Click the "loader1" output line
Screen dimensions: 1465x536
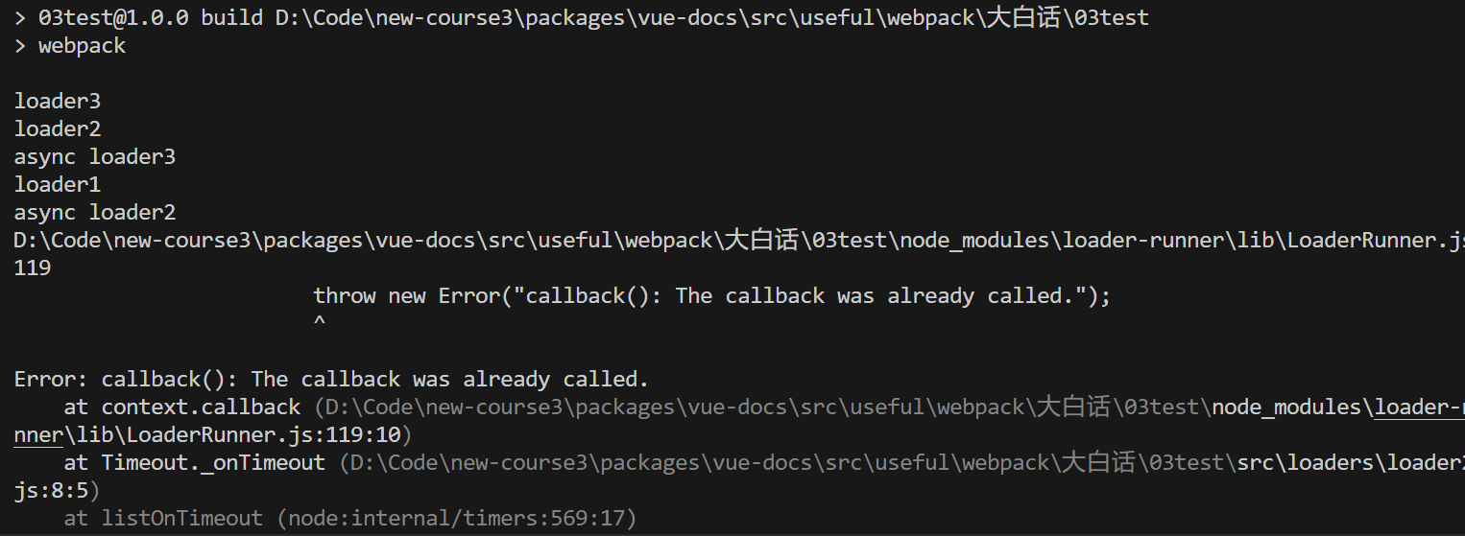(x=58, y=184)
